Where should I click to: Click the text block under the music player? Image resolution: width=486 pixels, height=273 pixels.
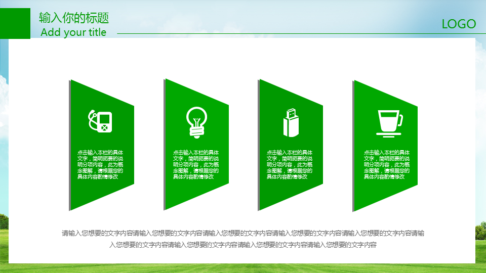tap(100, 164)
